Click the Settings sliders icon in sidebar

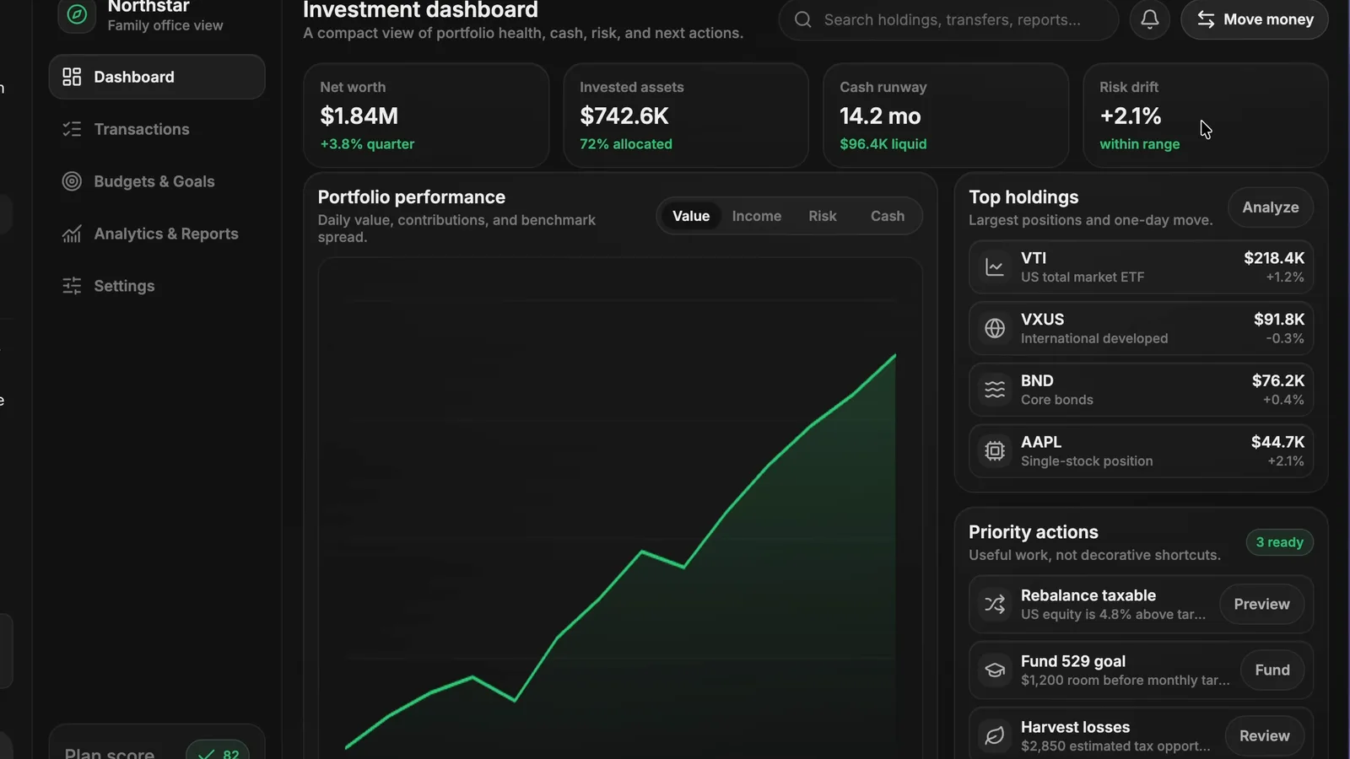click(x=72, y=286)
